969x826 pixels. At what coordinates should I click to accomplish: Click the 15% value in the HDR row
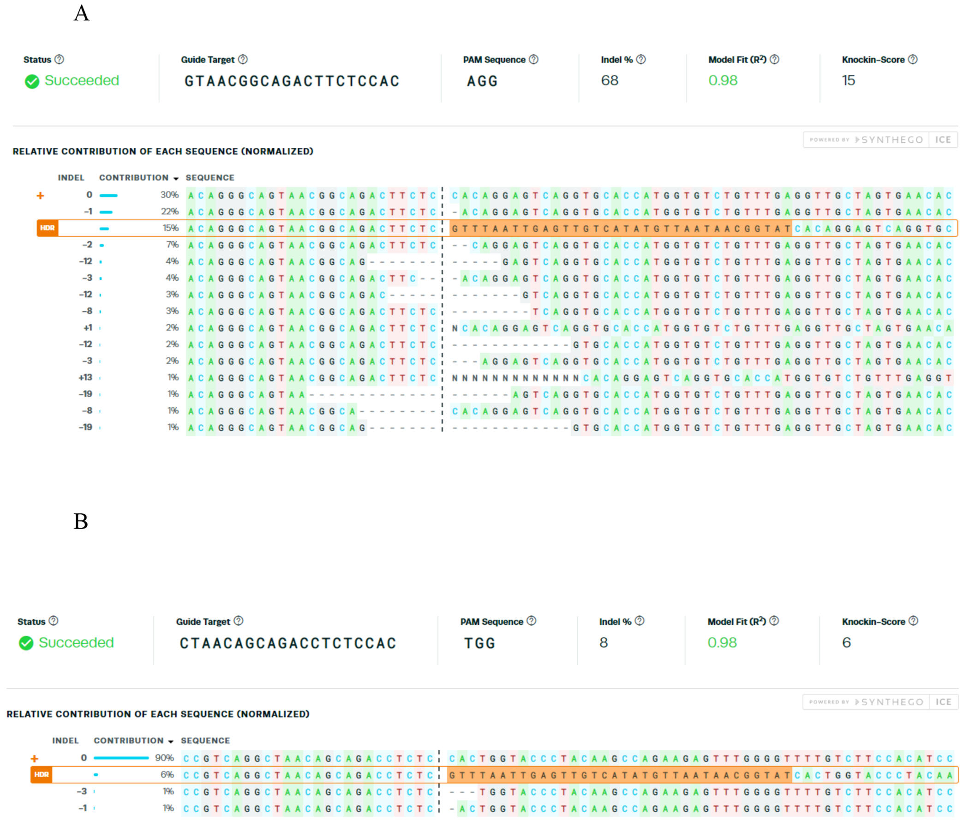click(171, 228)
